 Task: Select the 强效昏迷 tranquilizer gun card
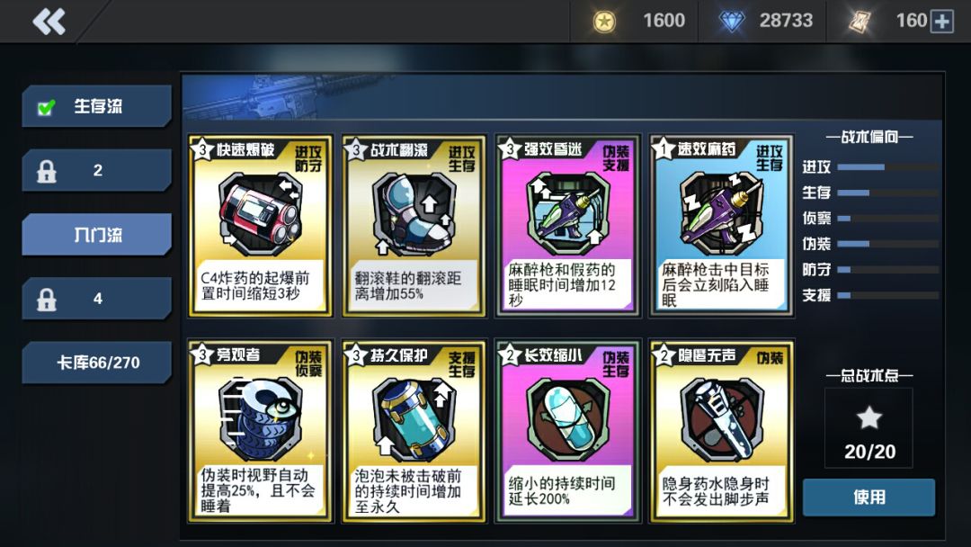567,226
